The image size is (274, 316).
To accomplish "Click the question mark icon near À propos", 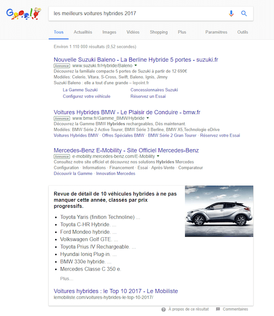I will 163,309.
